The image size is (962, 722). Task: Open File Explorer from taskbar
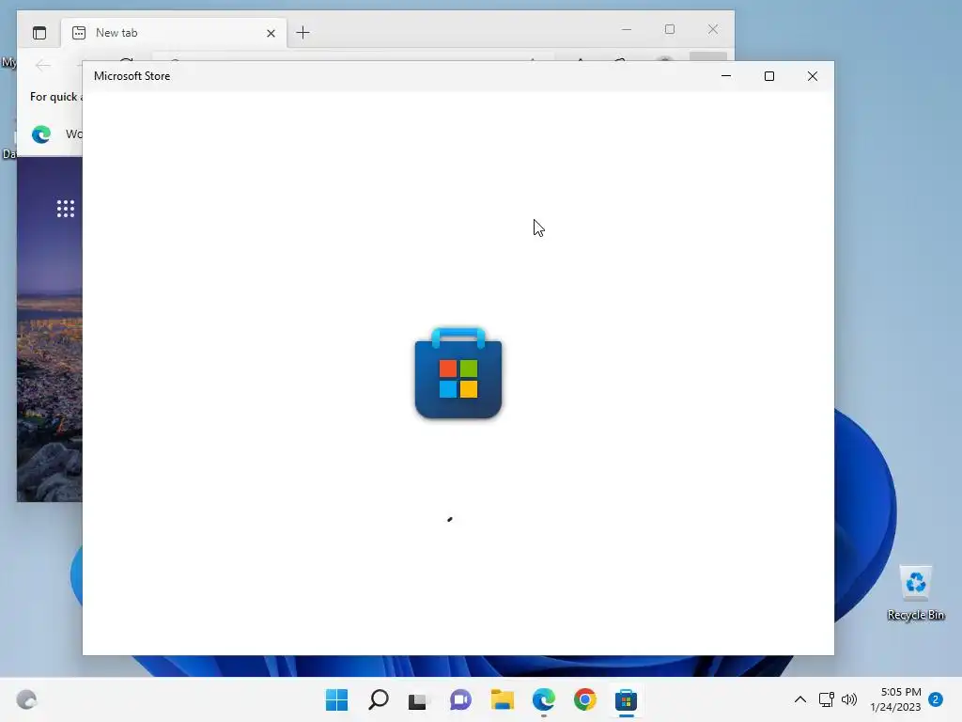(x=502, y=699)
